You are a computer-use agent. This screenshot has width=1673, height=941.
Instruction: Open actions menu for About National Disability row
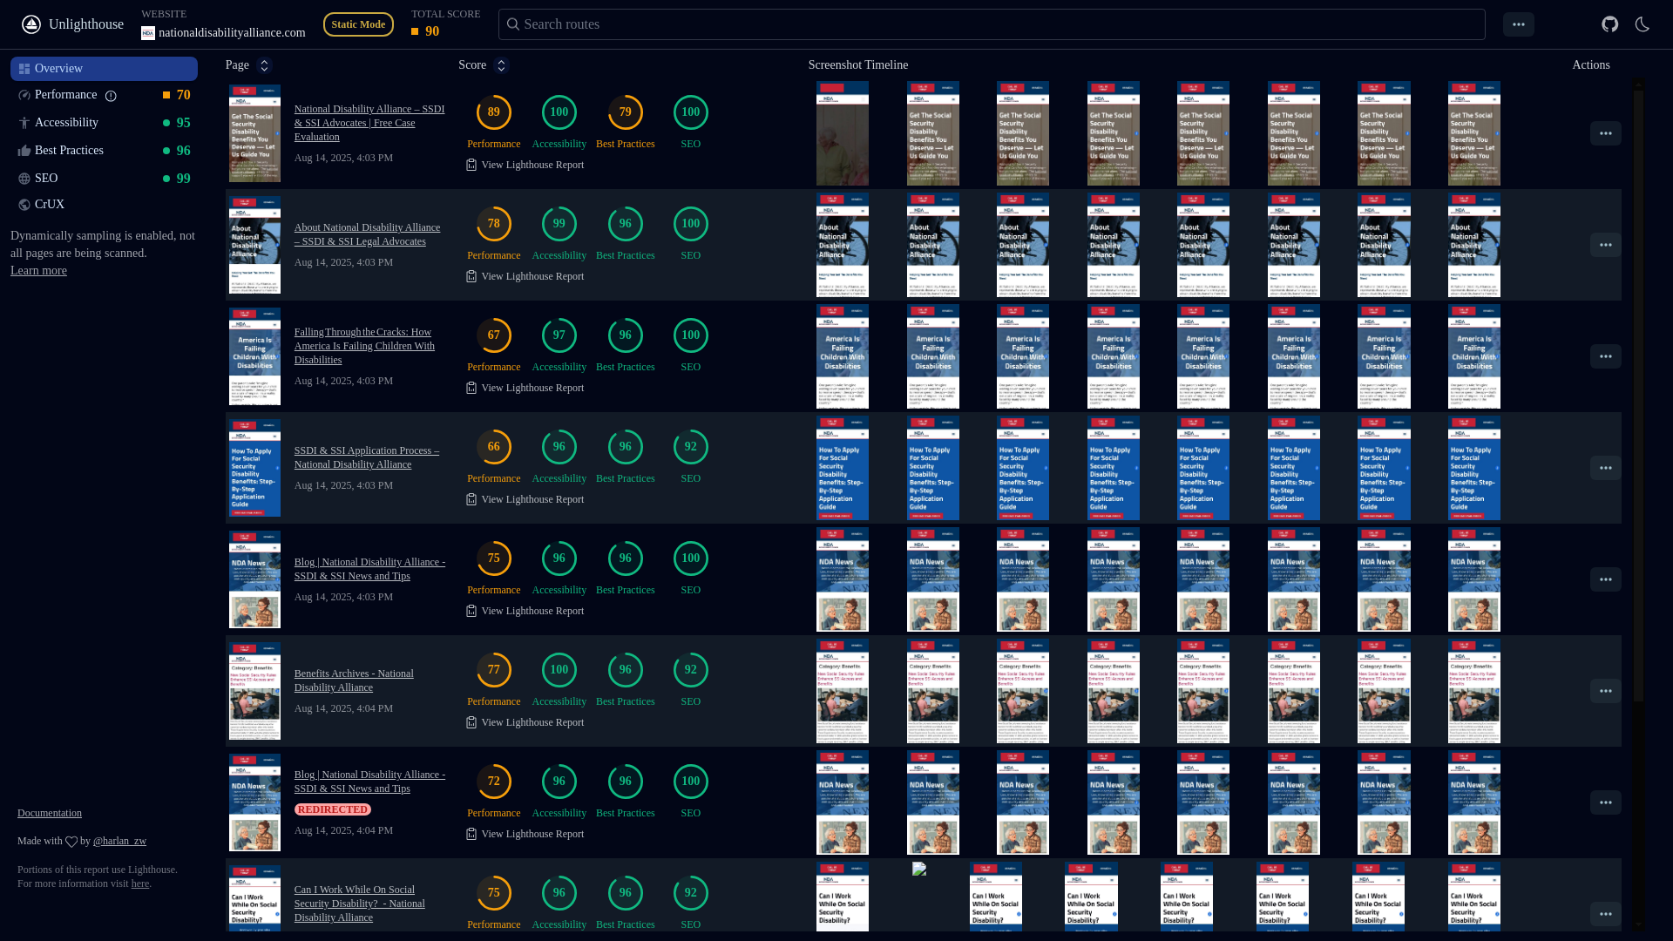coord(1605,245)
